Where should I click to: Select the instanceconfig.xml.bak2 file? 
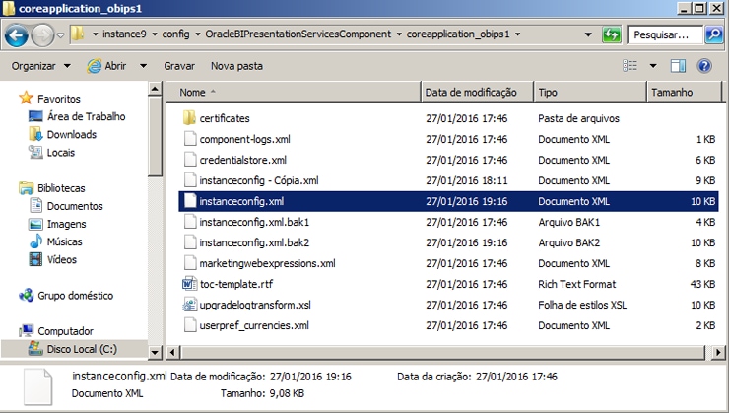pos(254,242)
